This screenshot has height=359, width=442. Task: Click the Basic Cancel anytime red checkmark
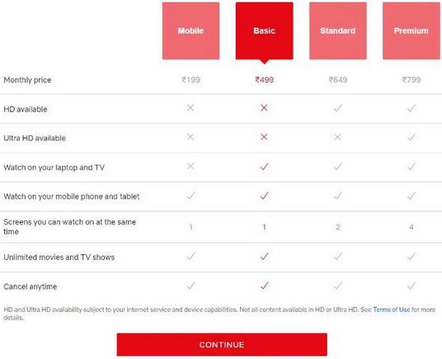point(264,286)
